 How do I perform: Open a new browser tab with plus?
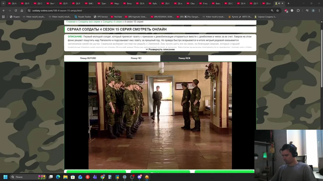[288, 4]
